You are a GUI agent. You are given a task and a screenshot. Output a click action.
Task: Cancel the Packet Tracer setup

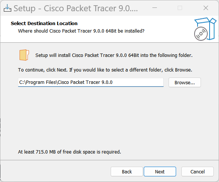pos(198,172)
